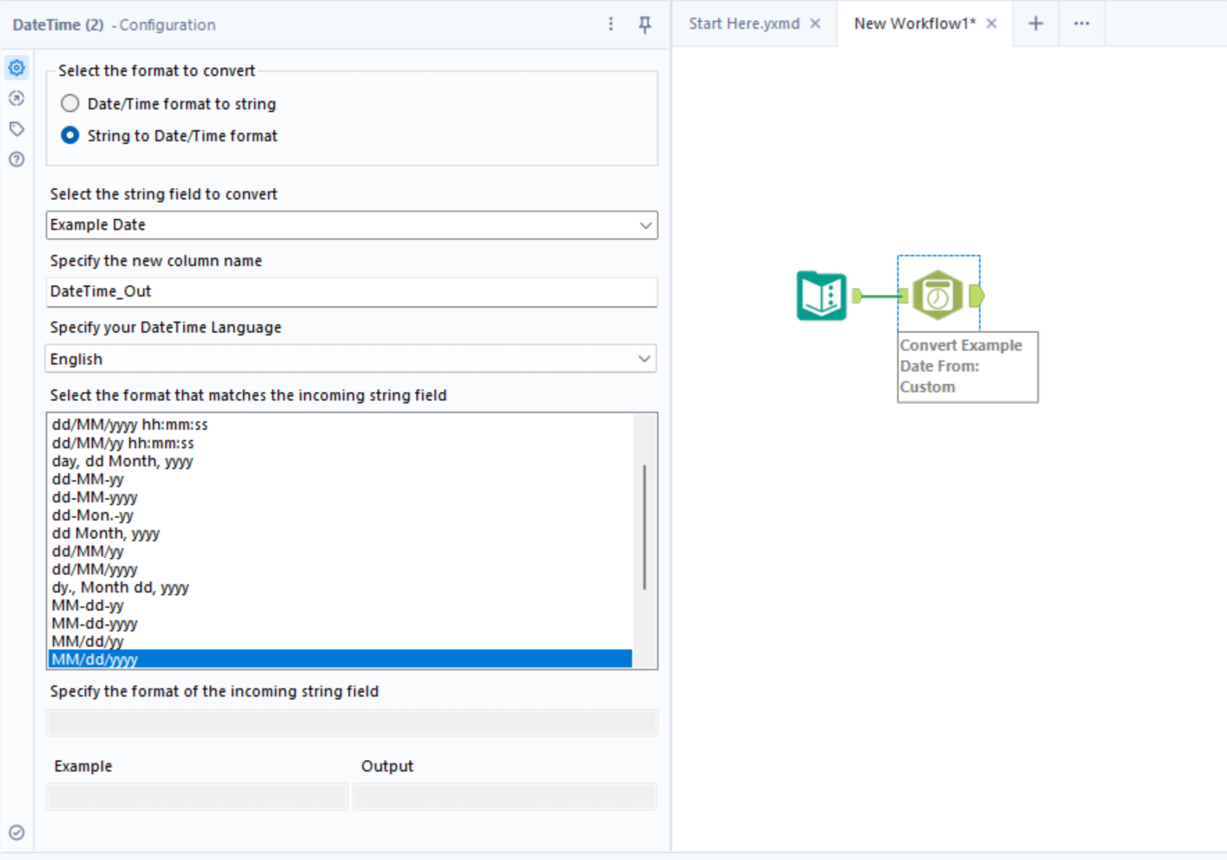Select the DateTime tool on canvas

(938, 295)
